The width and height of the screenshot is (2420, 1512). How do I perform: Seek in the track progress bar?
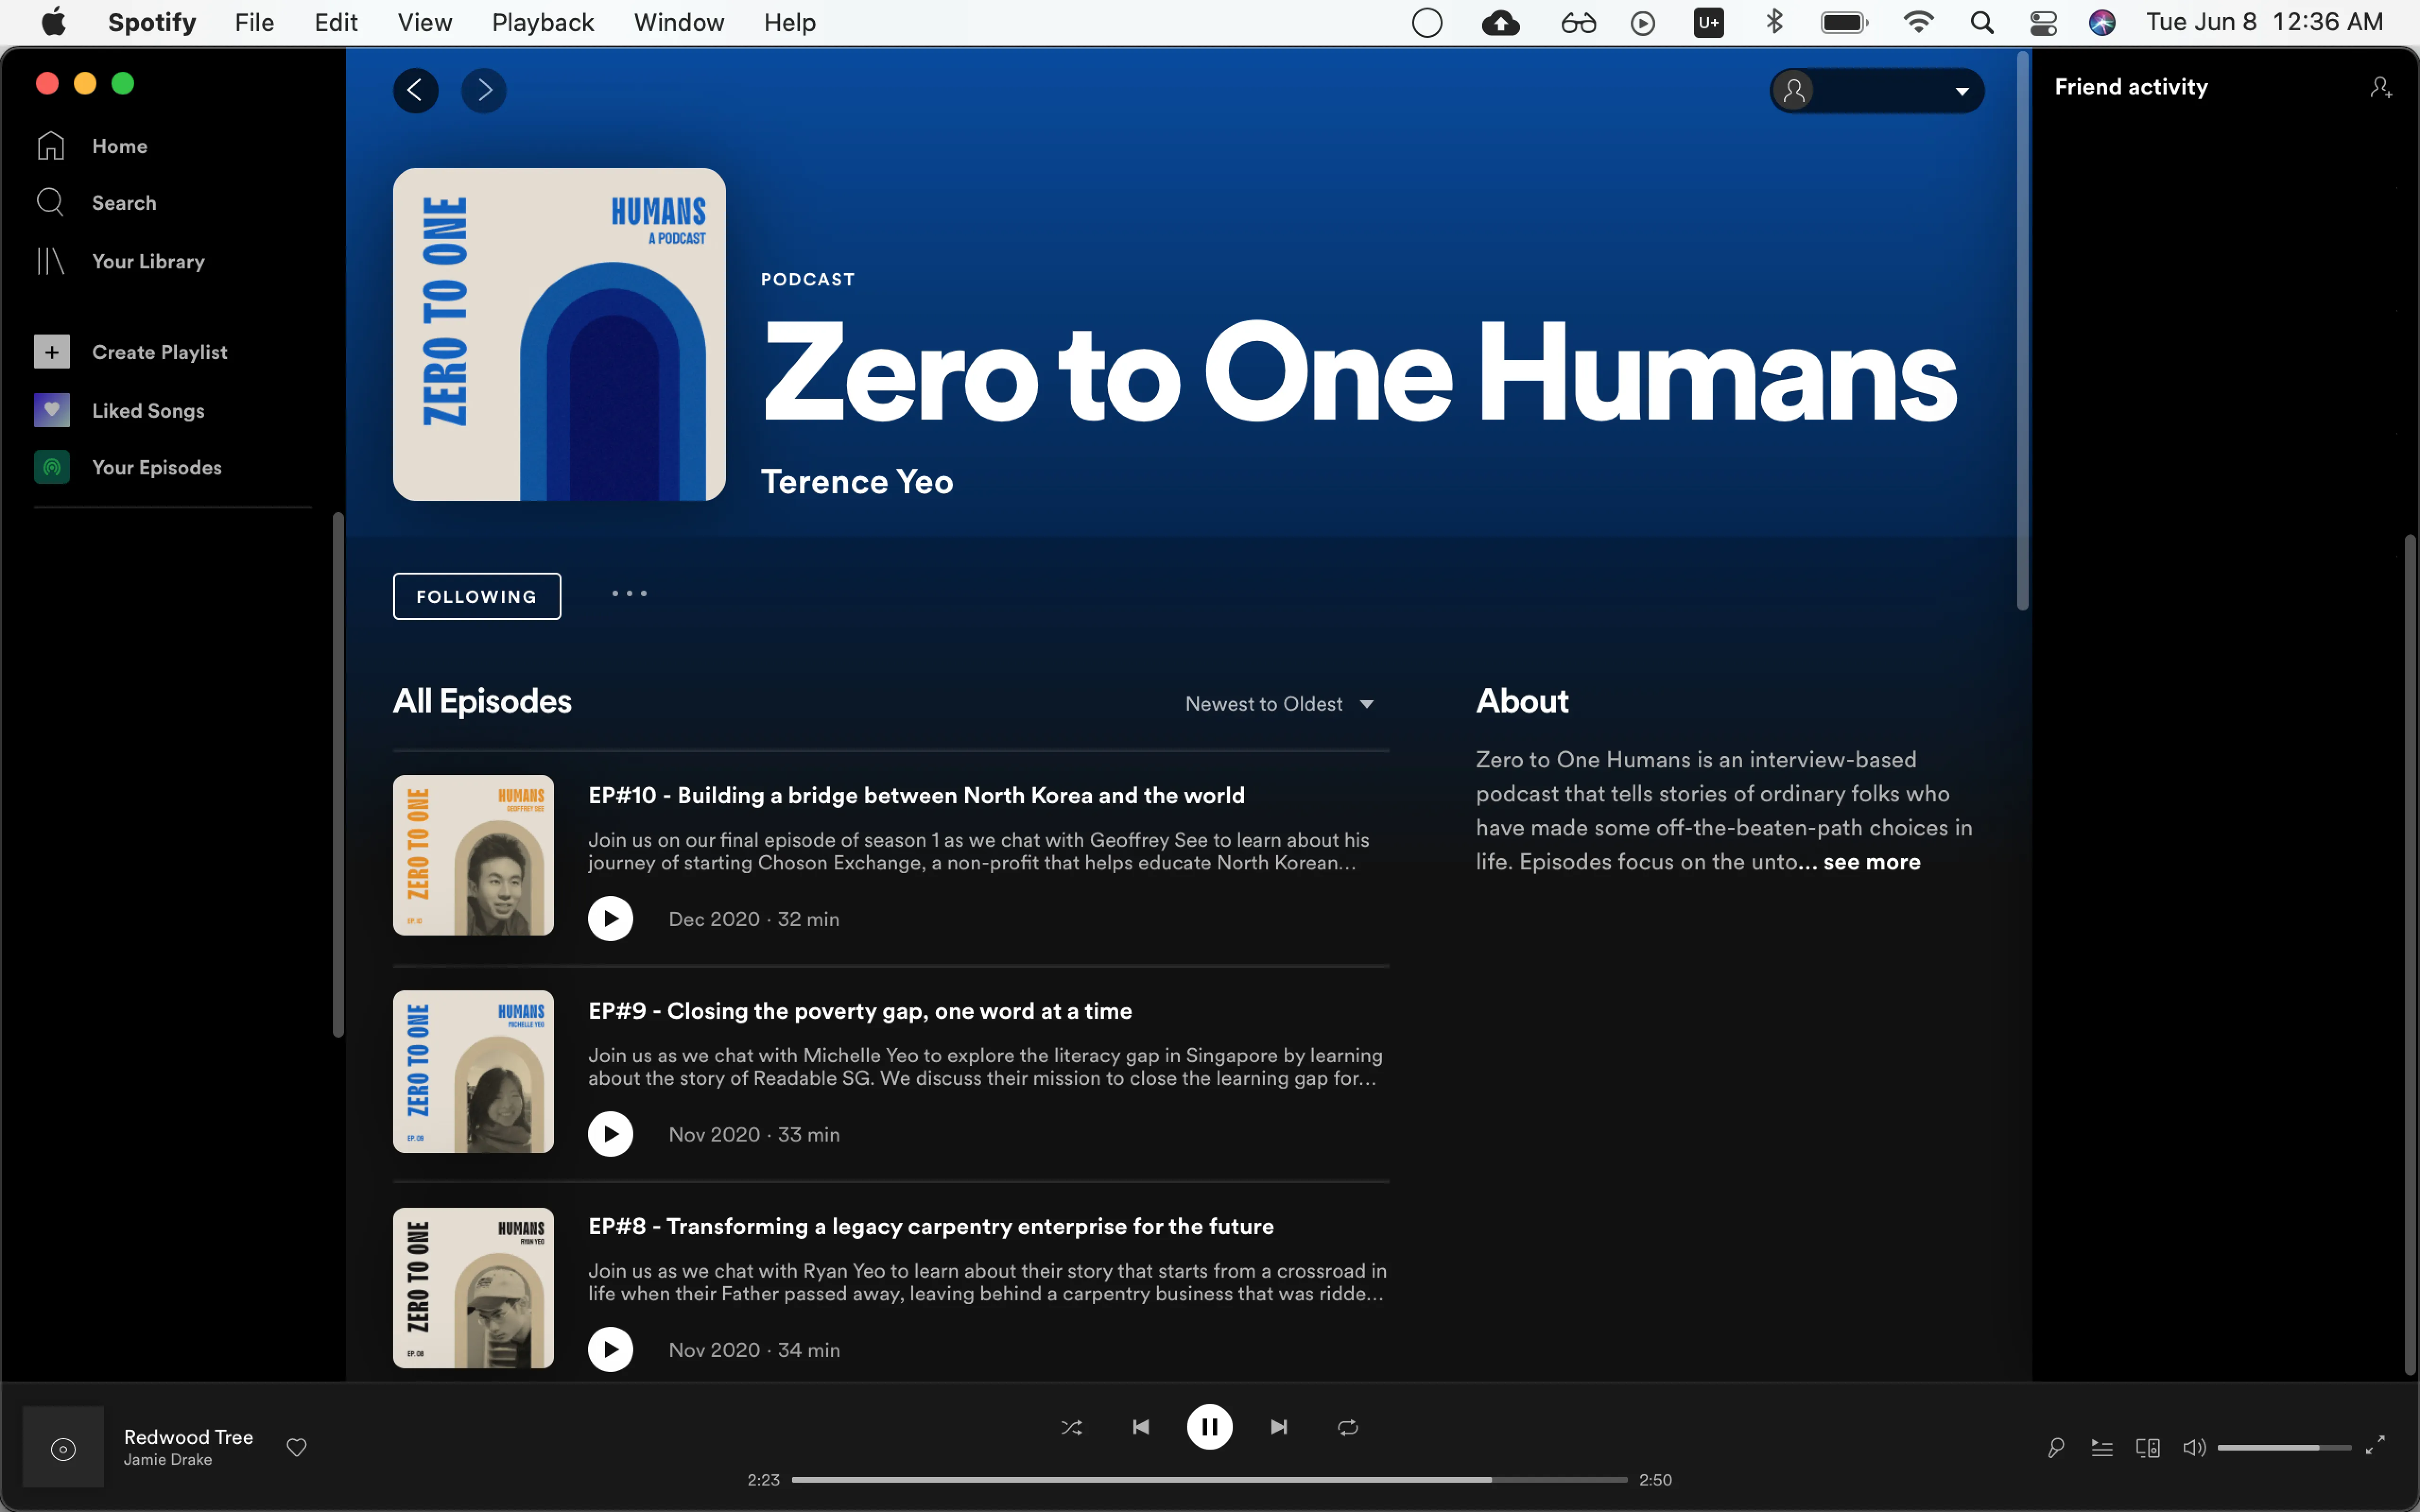(x=1210, y=1479)
